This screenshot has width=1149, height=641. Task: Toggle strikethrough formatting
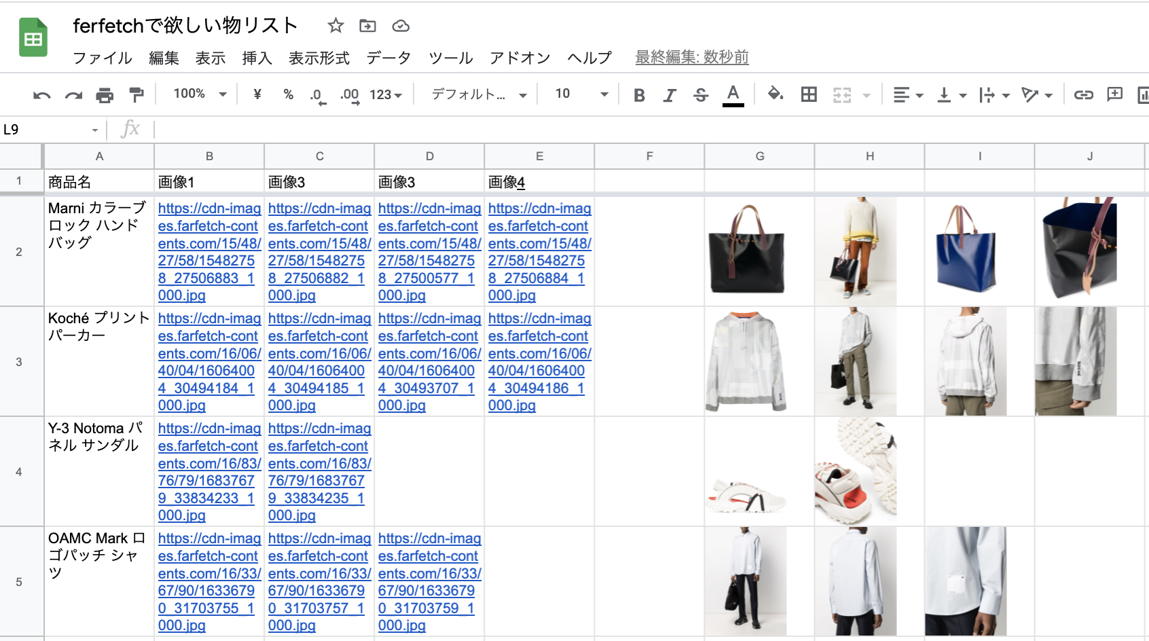coord(701,95)
